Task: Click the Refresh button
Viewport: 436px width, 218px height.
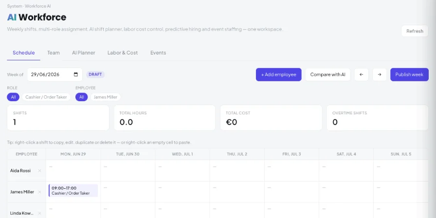Action: coord(415,31)
